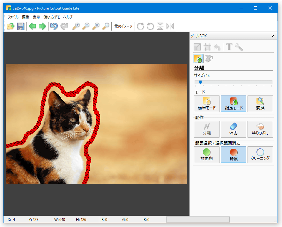Click the actual-size magnifier with equals sign
Screen dimensions: 282x227
(x=96, y=26)
